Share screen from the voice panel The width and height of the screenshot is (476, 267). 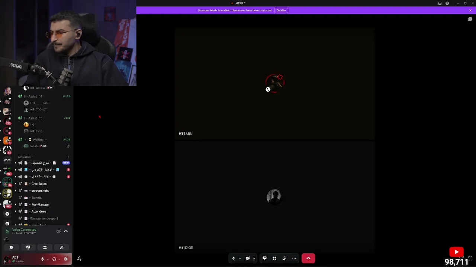tap(28, 247)
